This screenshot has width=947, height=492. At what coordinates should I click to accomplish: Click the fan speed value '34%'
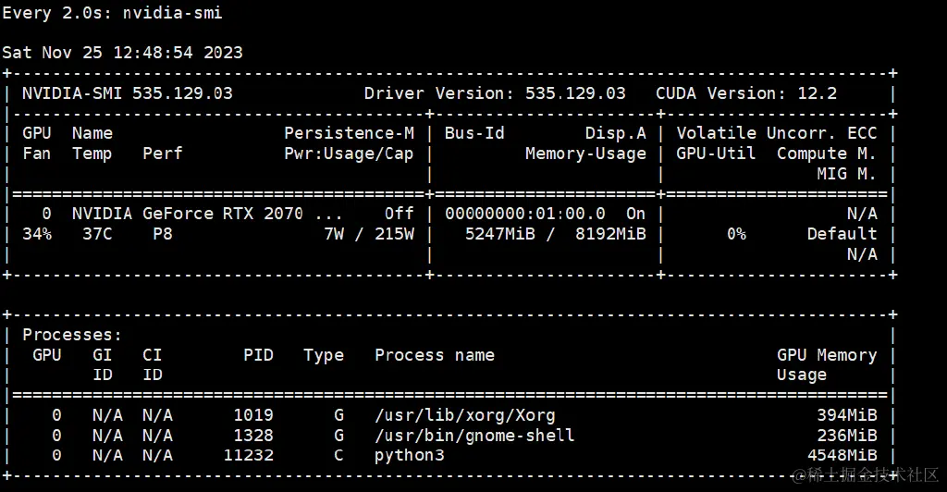coord(37,234)
